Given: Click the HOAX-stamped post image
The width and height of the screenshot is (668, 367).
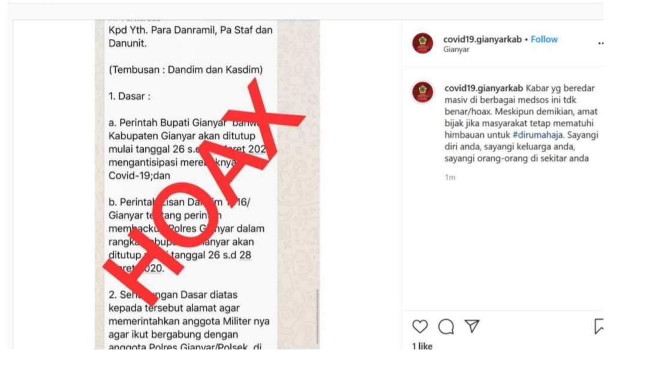Looking at the screenshot, I should coord(207,185).
